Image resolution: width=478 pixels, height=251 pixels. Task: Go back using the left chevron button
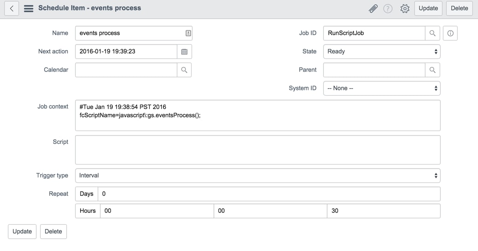[12, 8]
